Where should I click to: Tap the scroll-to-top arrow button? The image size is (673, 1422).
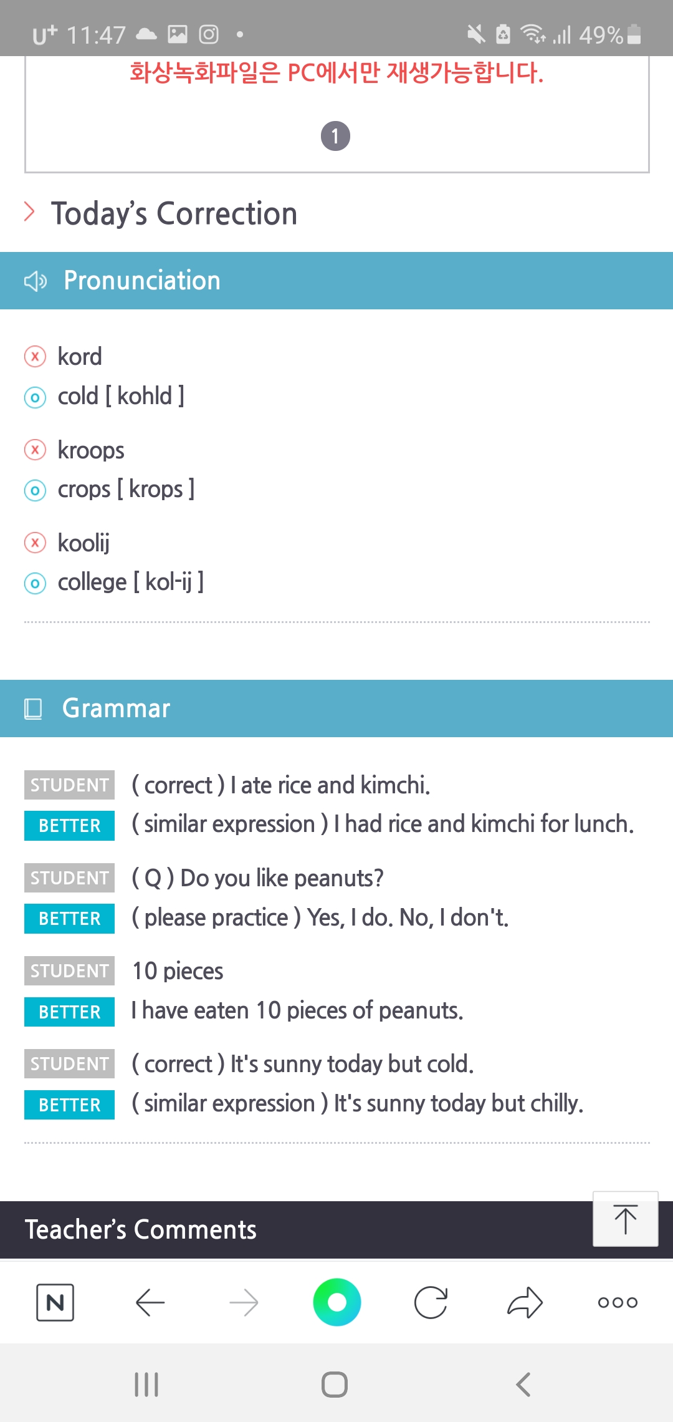(x=625, y=1219)
